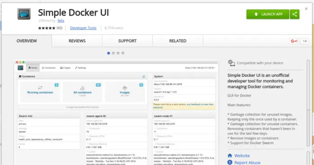
Task: Switch to the REVIEWS tab
Action: point(77,41)
